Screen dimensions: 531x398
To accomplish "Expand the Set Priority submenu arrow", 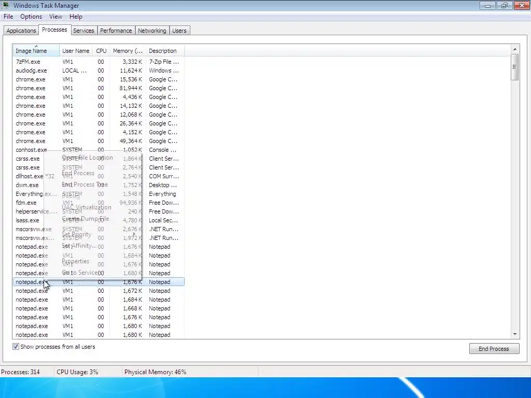I will (x=134, y=234).
